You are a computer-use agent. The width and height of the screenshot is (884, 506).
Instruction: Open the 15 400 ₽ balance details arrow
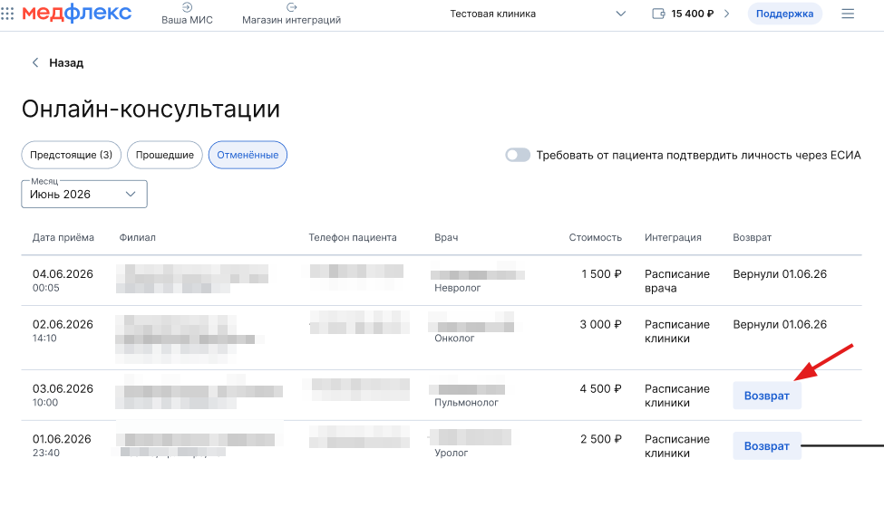[726, 14]
